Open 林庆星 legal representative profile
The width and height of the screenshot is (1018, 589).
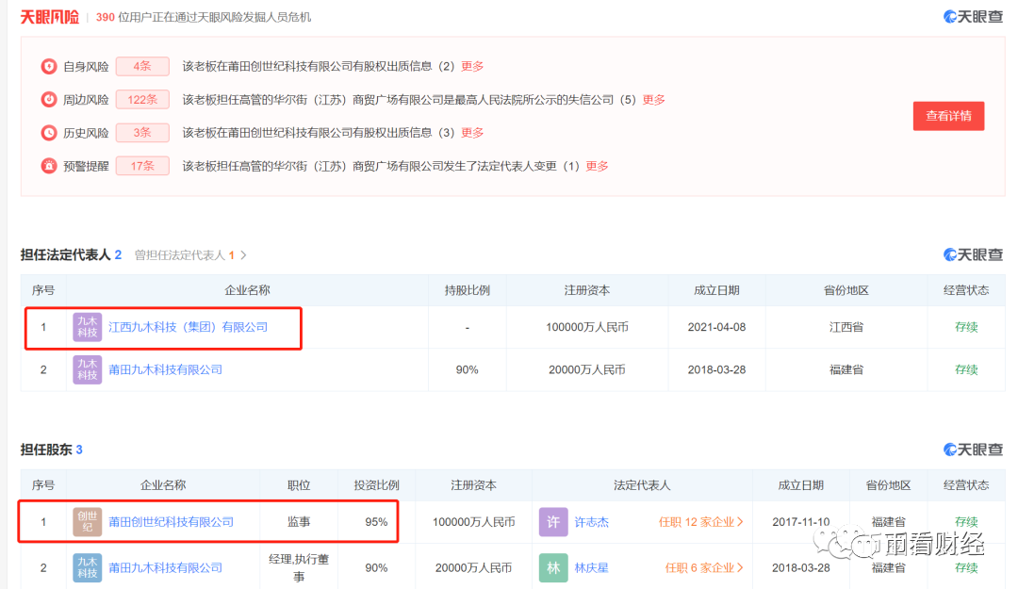pos(591,567)
